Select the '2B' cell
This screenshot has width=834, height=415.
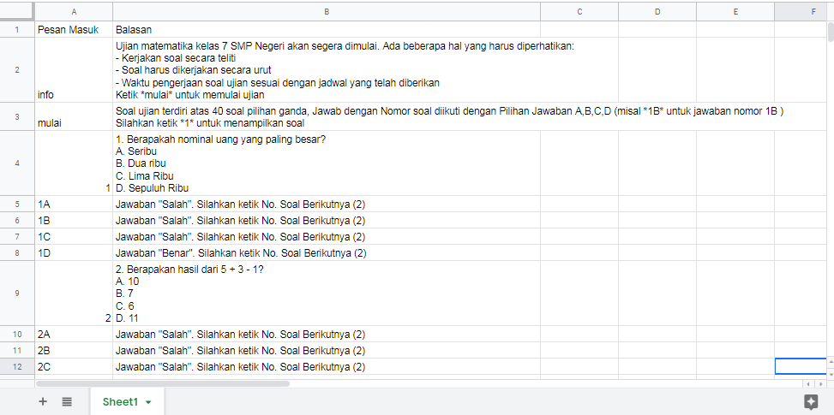tap(74, 350)
